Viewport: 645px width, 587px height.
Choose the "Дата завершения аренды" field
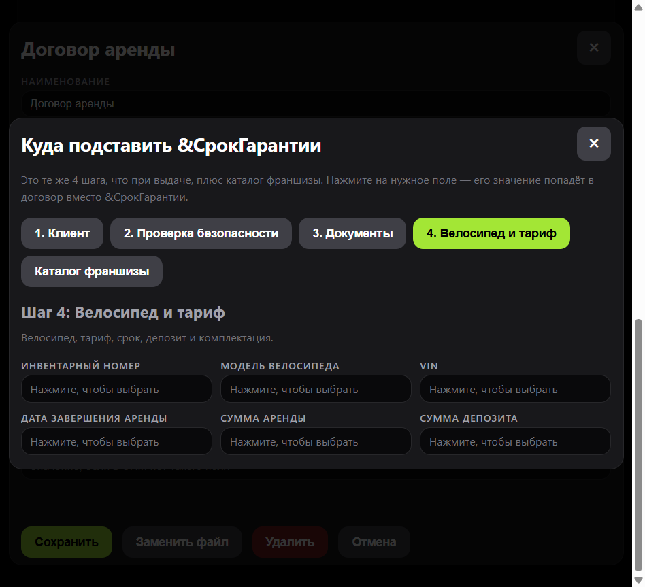pyautogui.click(x=116, y=441)
